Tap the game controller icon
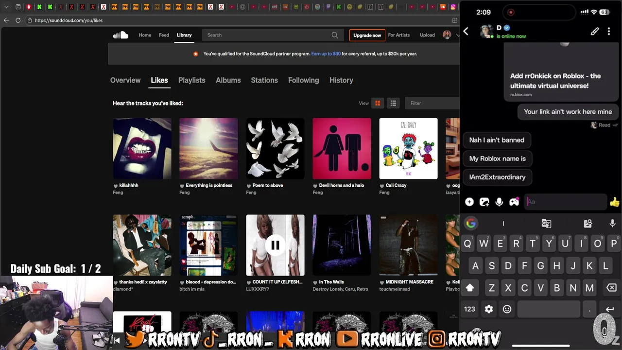This screenshot has width=622, height=350. click(514, 202)
